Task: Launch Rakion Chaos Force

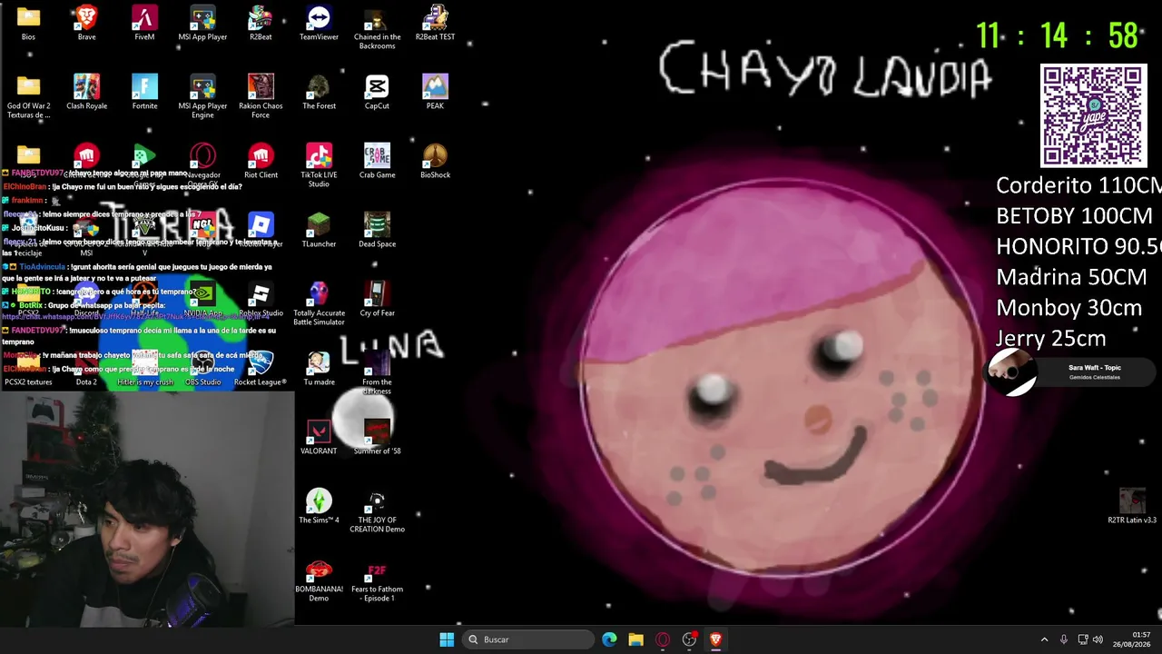Action: pos(261,96)
